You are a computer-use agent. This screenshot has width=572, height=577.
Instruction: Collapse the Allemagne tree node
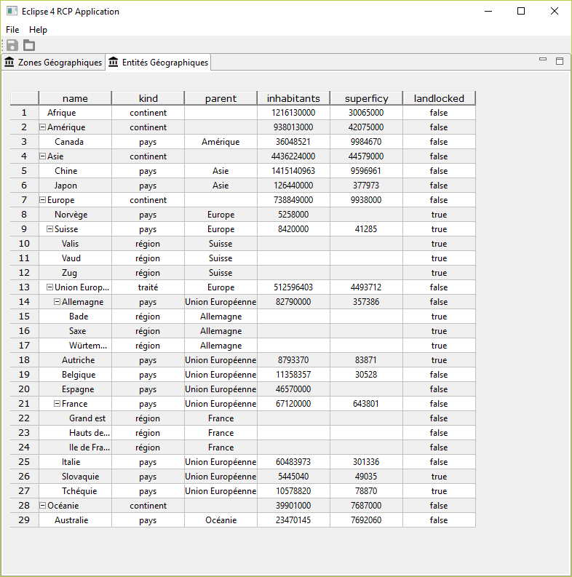point(57,302)
